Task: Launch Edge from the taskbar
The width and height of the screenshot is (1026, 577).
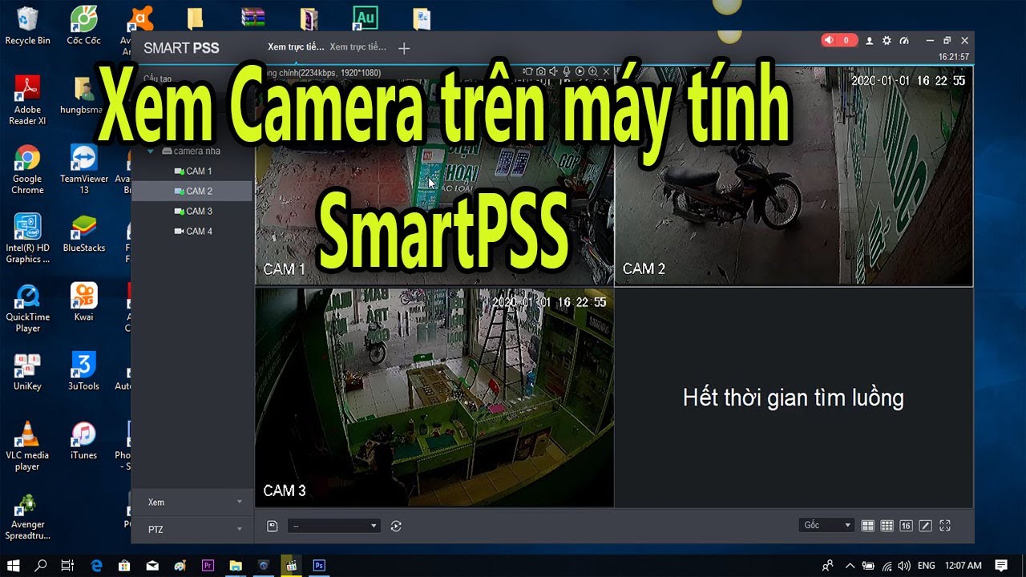Action: pyautogui.click(x=97, y=565)
